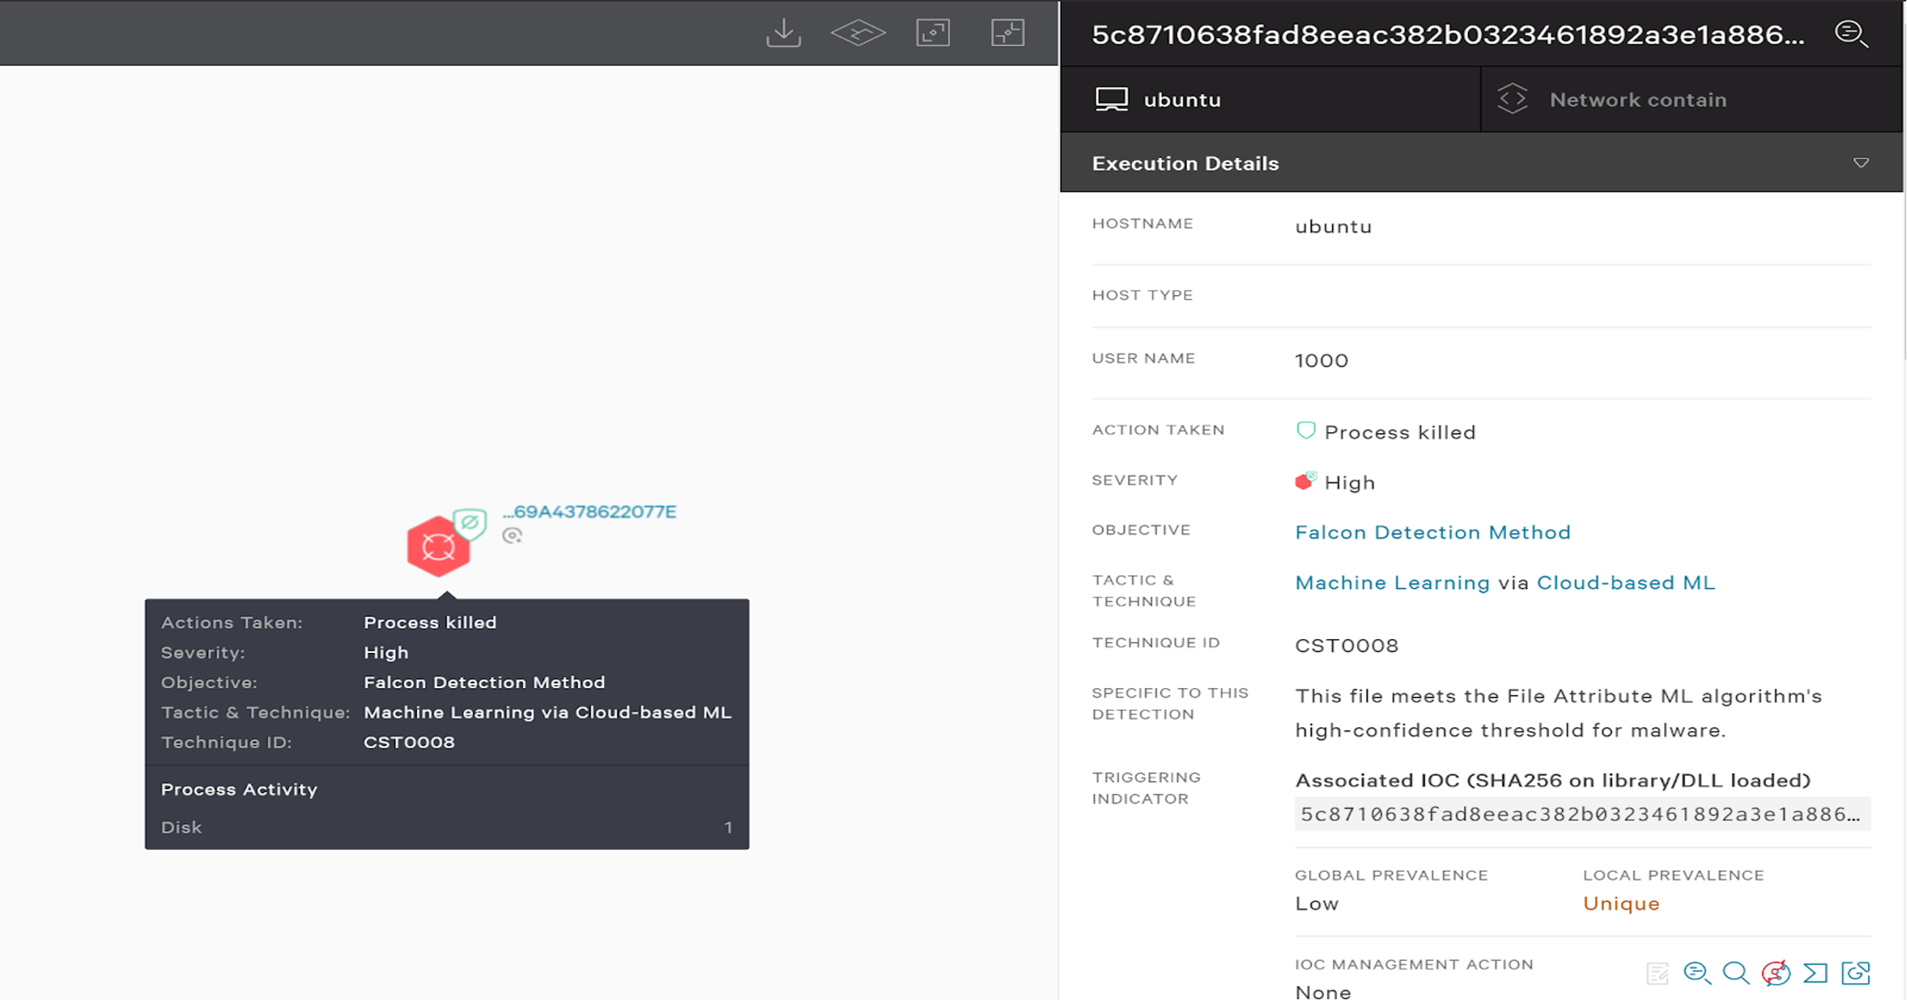Click the green shield icon beside Process killed
This screenshot has width=1907, height=1000.
tap(1306, 431)
